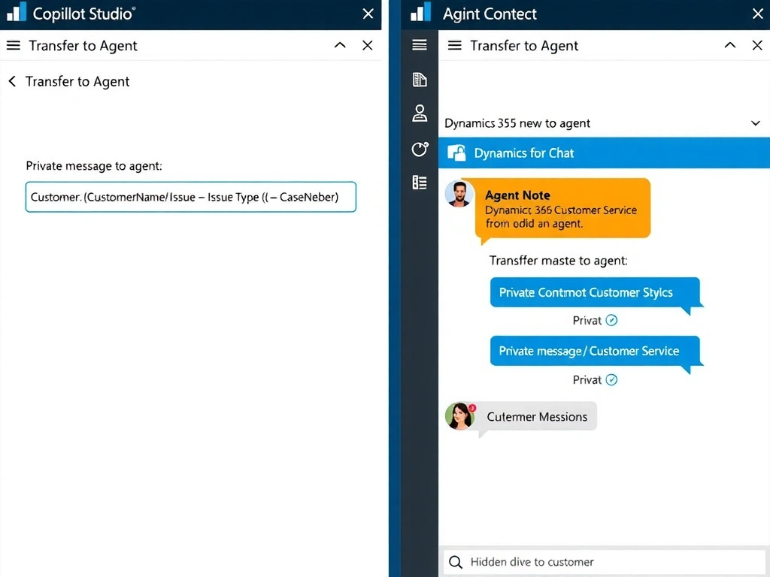This screenshot has height=577, width=770.
Task: Click the male agent avatar
Action: (x=459, y=193)
